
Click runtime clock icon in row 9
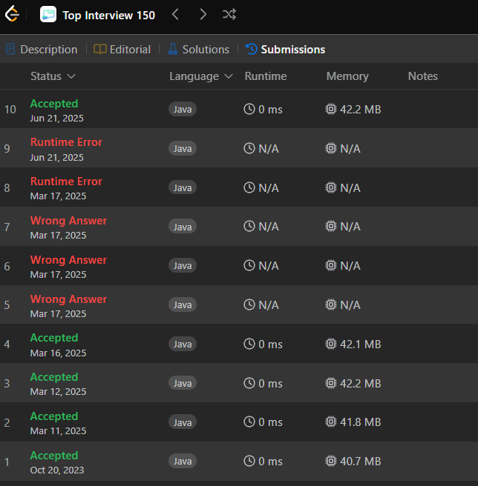249,148
